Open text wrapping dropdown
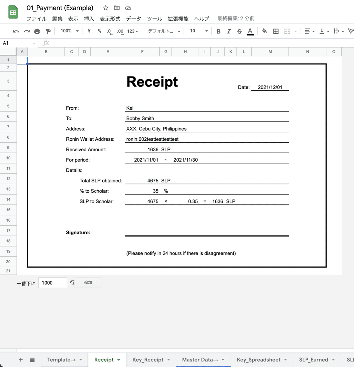 tap(339, 31)
